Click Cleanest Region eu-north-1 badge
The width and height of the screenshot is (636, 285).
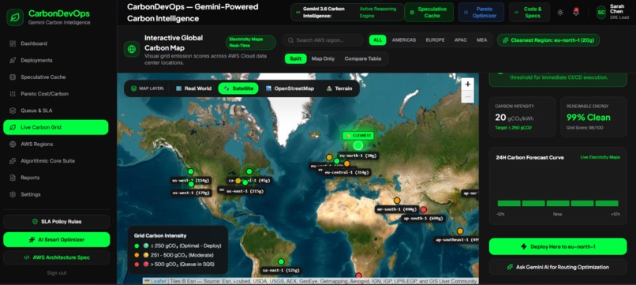click(548, 40)
